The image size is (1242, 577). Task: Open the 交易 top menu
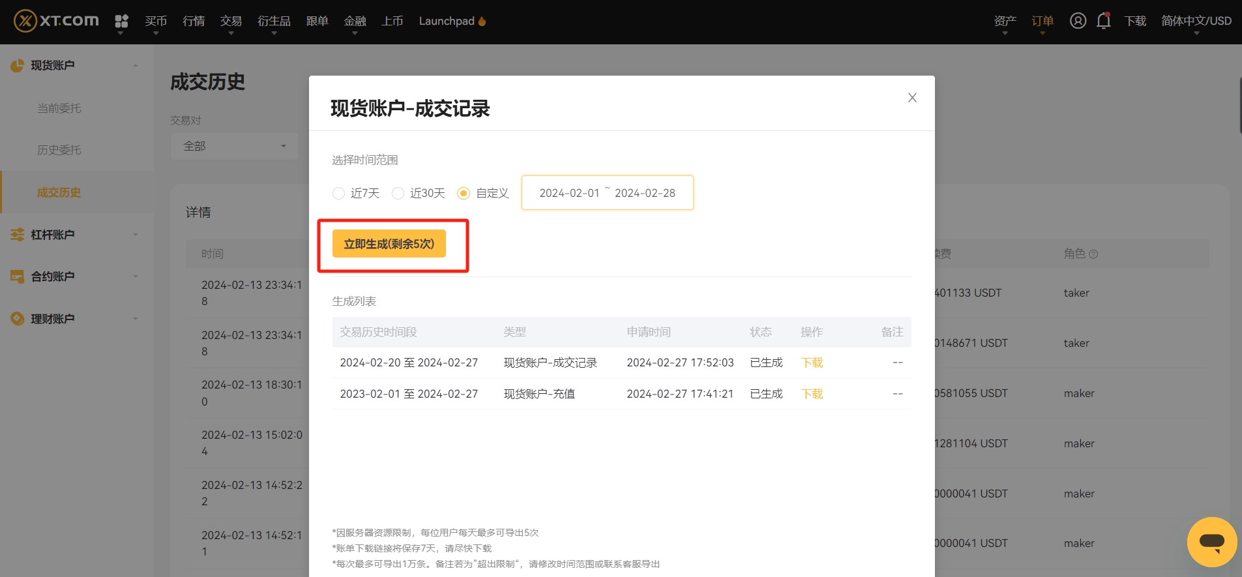click(x=231, y=21)
